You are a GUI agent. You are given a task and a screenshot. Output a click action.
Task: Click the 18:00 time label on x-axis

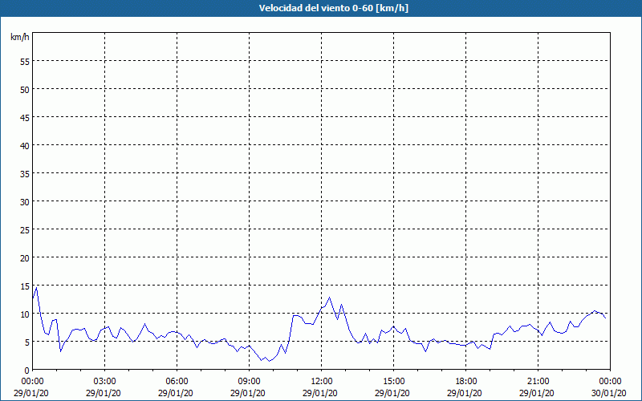(466, 382)
